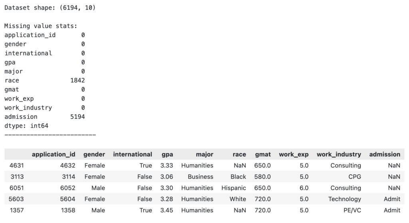Click the 1842 missing race count
The height and width of the screenshot is (223, 409).
coord(77,80)
